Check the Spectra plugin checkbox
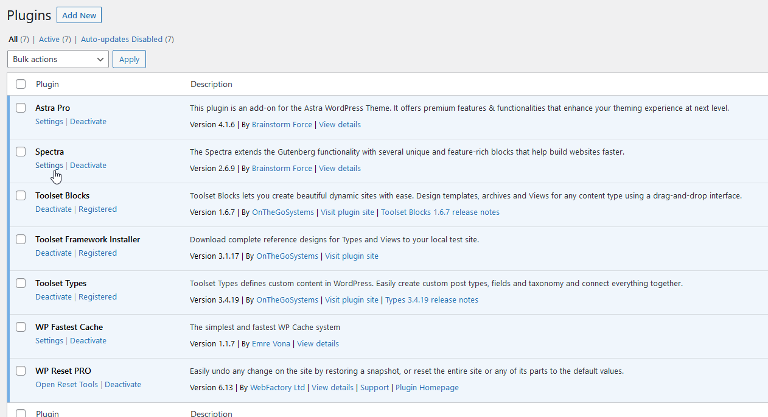768x417 pixels. pos(21,152)
